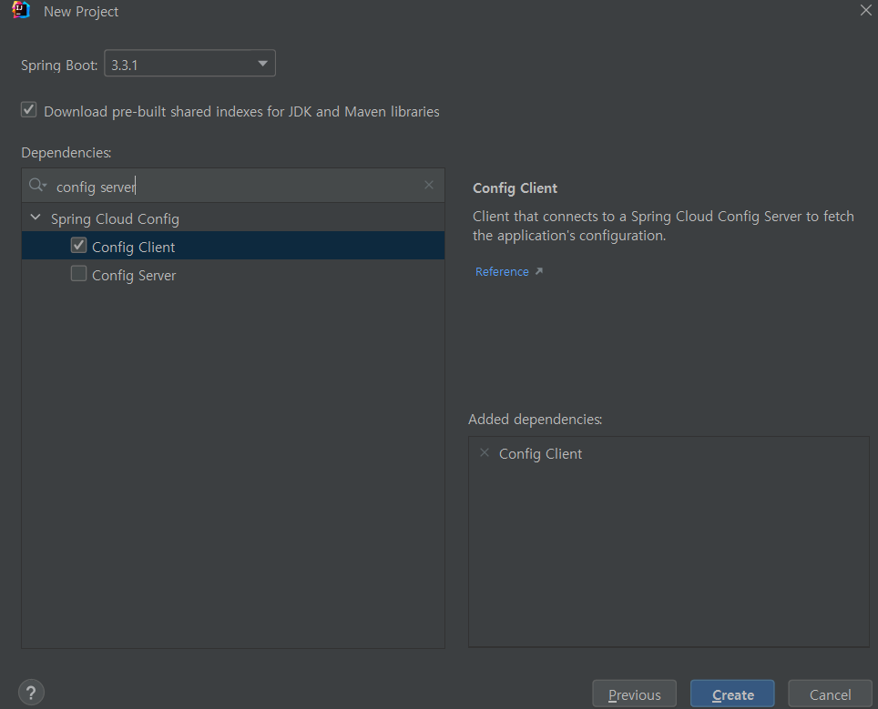Clear the dependency search text
Viewport: 878px width, 709px height.
coord(429,186)
